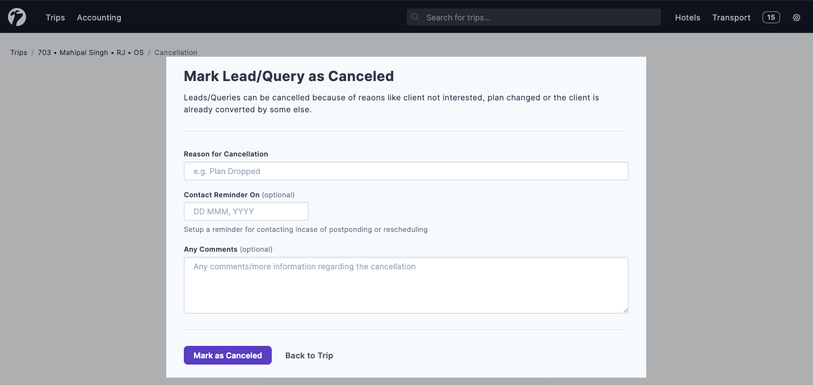Image resolution: width=813 pixels, height=385 pixels.
Task: Click the trips search bar
Action: click(x=533, y=17)
